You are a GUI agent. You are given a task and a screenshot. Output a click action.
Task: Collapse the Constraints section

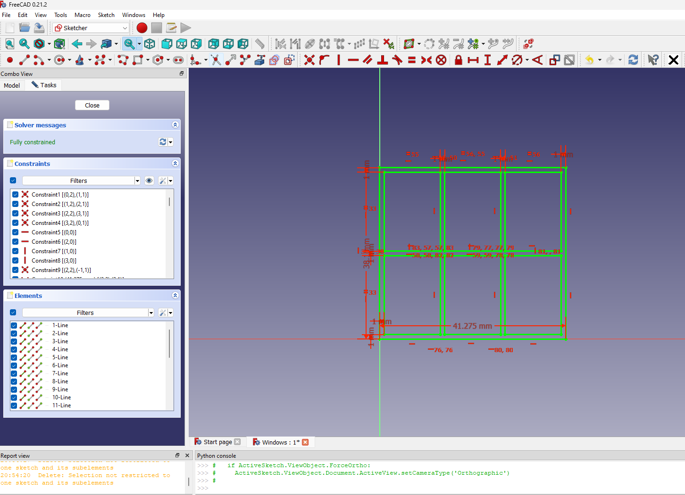coord(175,164)
